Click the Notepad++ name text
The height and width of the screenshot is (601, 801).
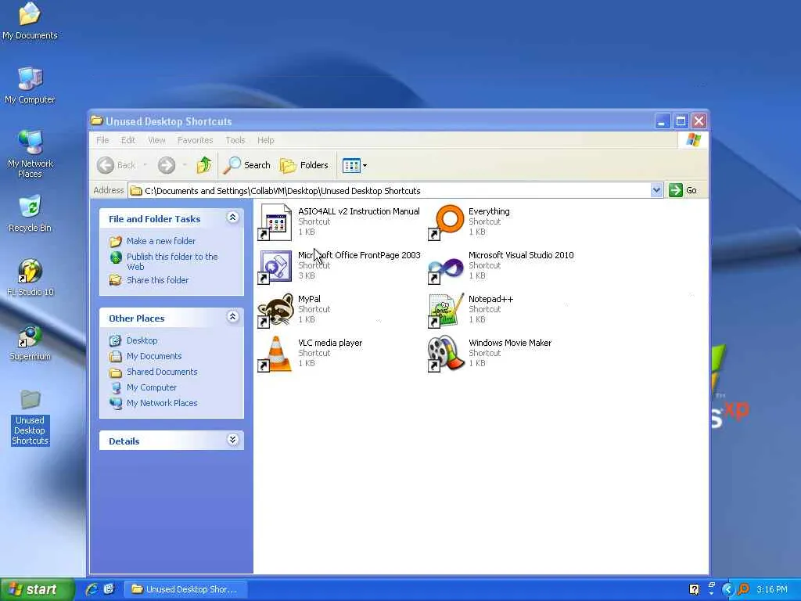[x=491, y=299]
